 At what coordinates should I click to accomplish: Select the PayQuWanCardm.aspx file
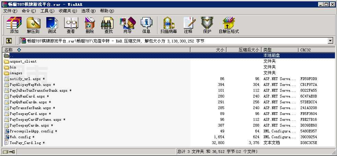click(x=30, y=102)
